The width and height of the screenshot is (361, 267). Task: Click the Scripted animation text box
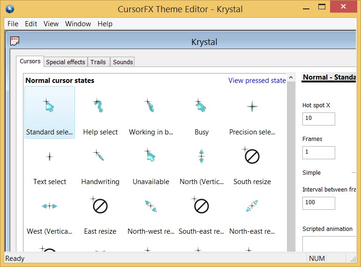(329, 244)
